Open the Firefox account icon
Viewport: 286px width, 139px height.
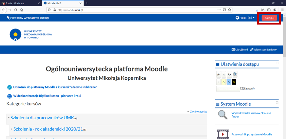pos(275,10)
